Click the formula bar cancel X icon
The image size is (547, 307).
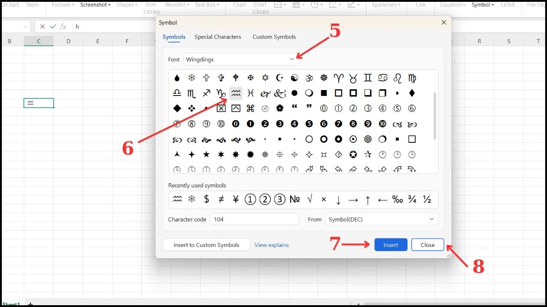[x=42, y=26]
